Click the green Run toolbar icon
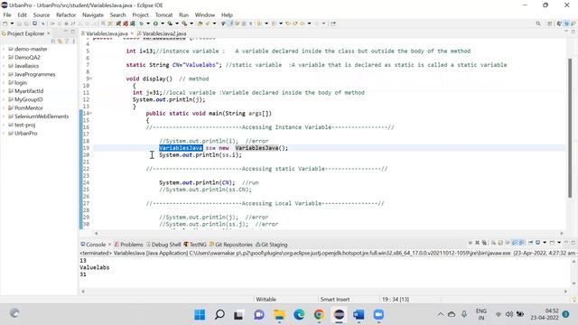 click(x=155, y=23)
